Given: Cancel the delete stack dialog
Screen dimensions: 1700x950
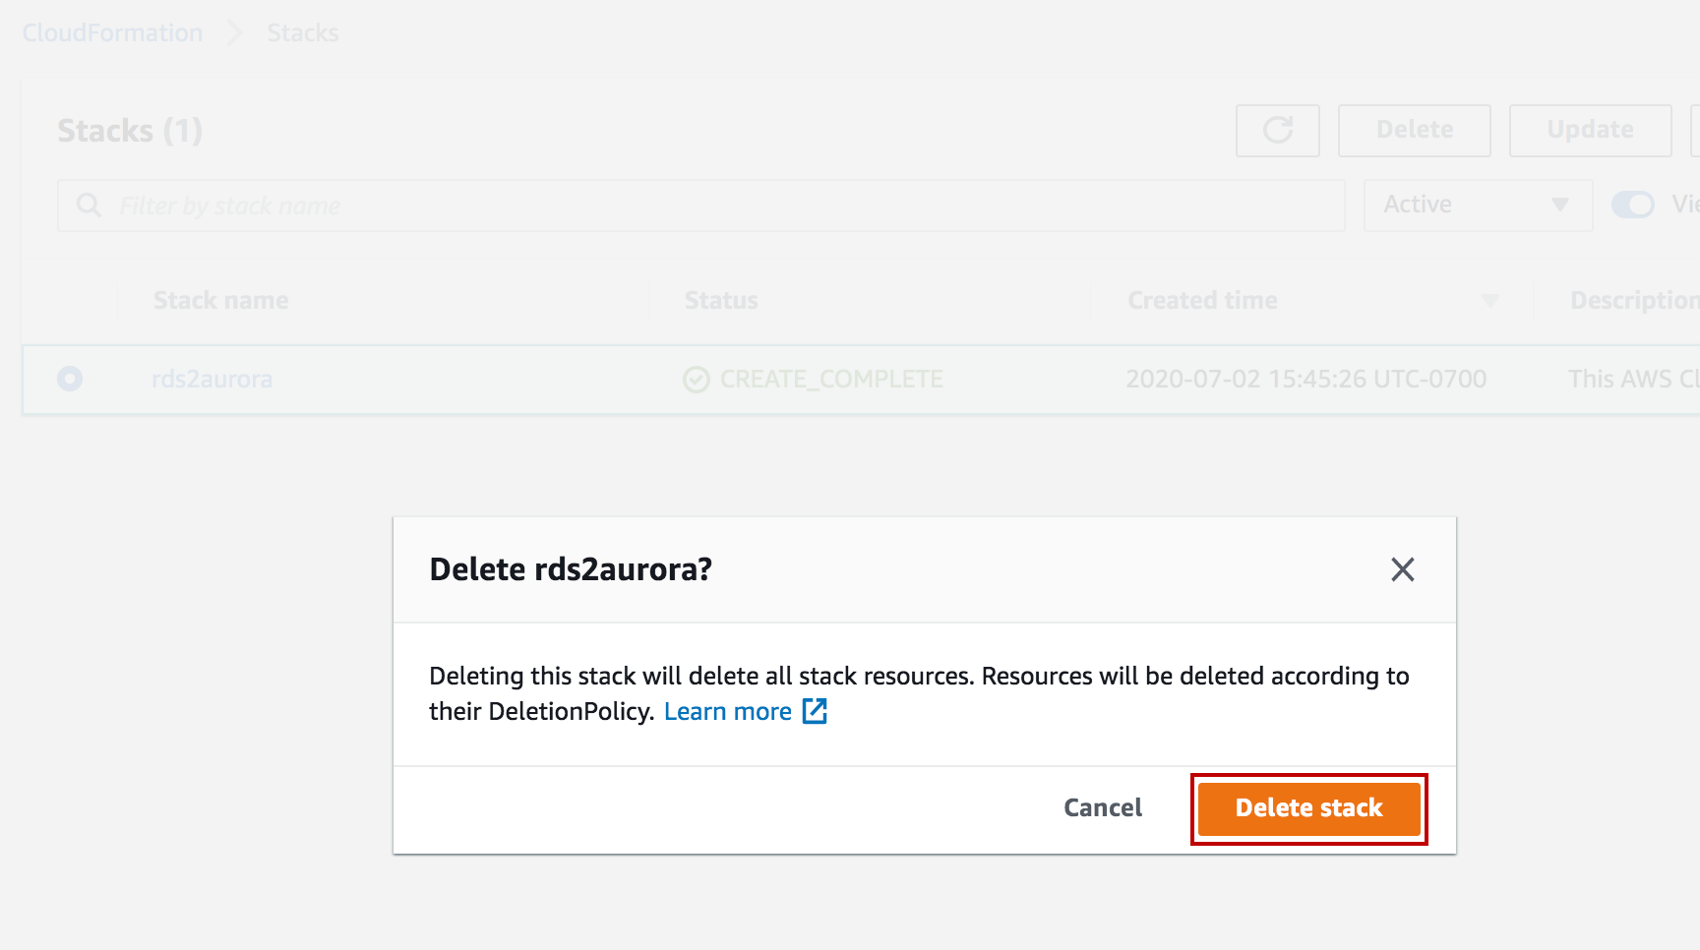Looking at the screenshot, I should point(1103,808).
